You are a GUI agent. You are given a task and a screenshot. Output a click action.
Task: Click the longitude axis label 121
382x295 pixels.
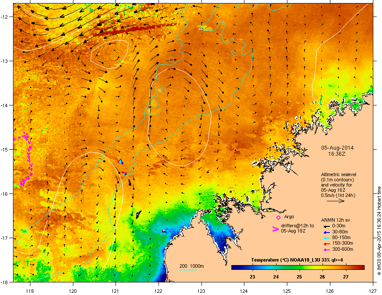click(x=115, y=291)
